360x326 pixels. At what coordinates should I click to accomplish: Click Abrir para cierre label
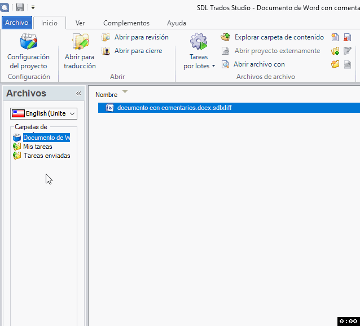tap(138, 51)
